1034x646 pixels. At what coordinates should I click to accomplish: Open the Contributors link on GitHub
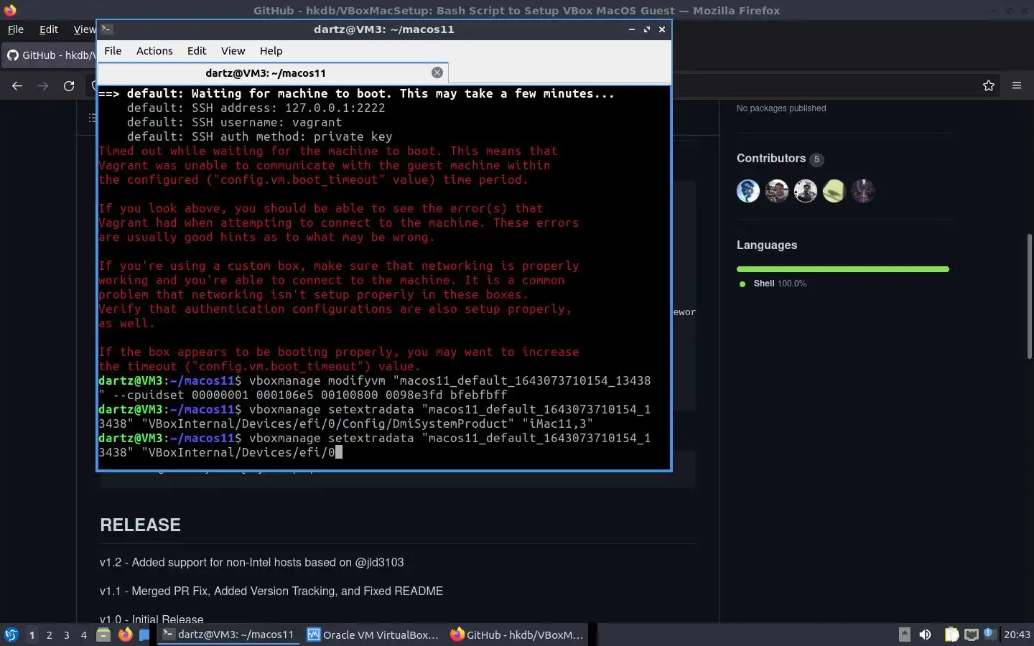pos(771,159)
